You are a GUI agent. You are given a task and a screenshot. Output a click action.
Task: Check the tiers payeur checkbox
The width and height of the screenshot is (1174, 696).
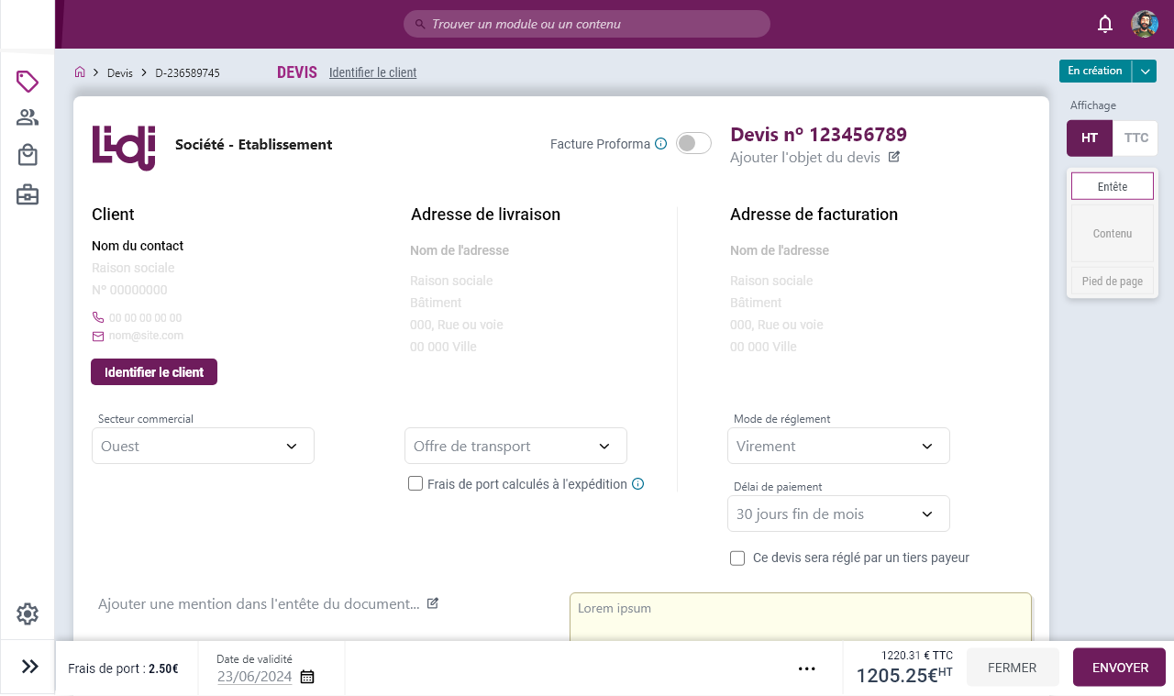click(x=737, y=558)
